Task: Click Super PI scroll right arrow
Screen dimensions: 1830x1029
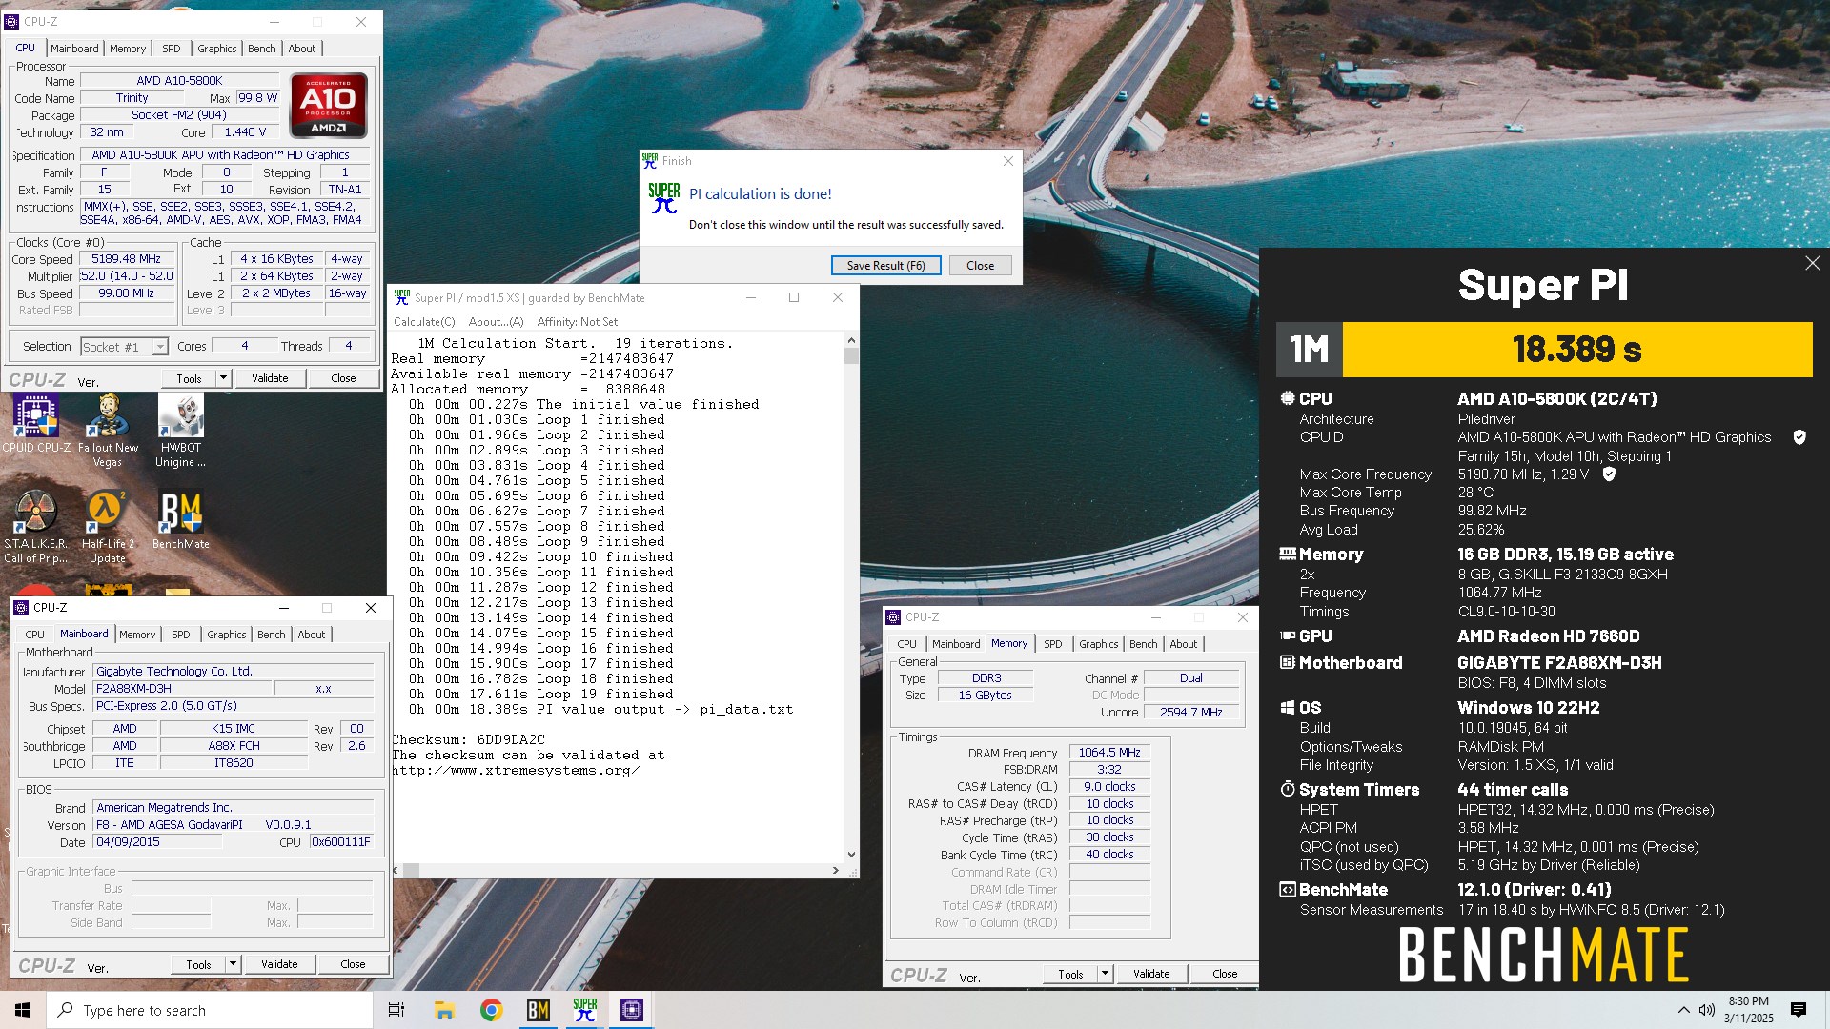Action: (836, 870)
